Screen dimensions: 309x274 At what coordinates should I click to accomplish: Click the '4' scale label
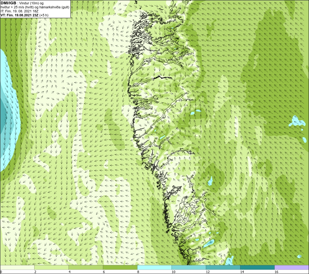(x=70, y=272)
